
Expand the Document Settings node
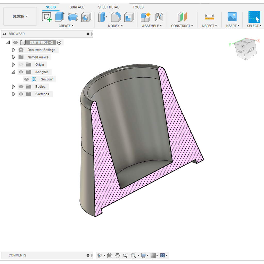click(x=13, y=50)
